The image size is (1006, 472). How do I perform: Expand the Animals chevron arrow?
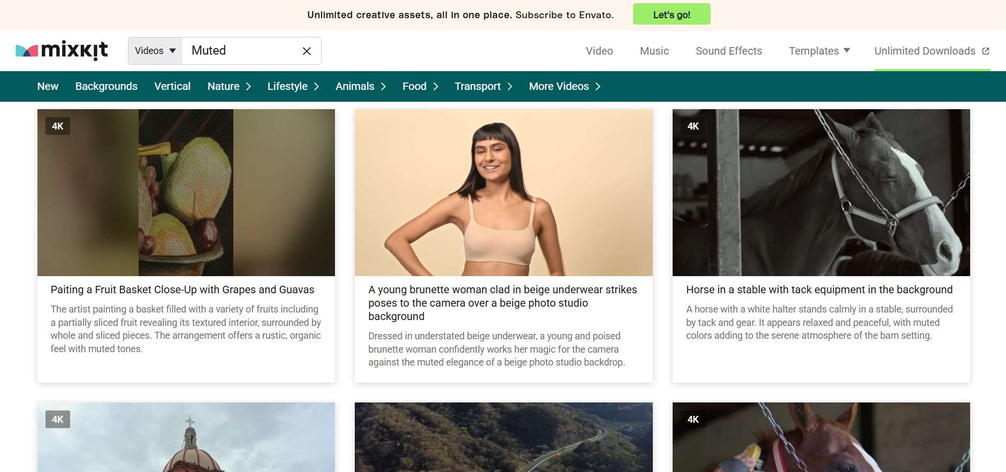pyautogui.click(x=383, y=86)
